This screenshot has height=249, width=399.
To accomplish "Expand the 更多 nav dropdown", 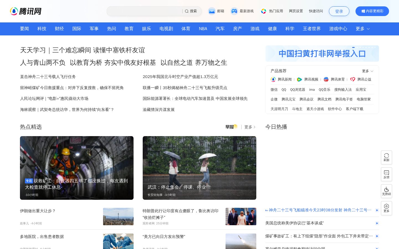I will click(x=363, y=29).
